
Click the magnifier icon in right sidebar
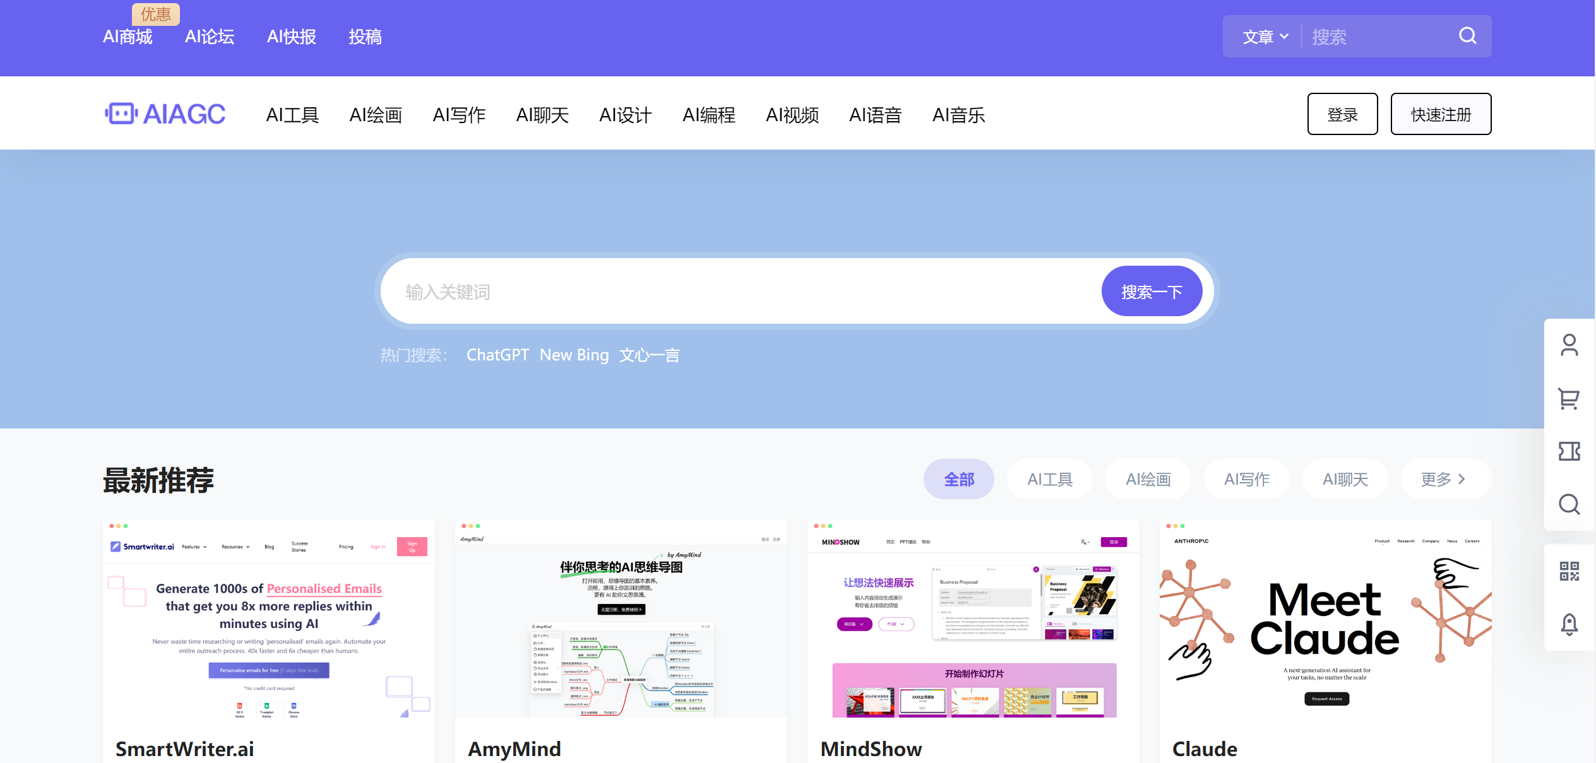tap(1569, 504)
